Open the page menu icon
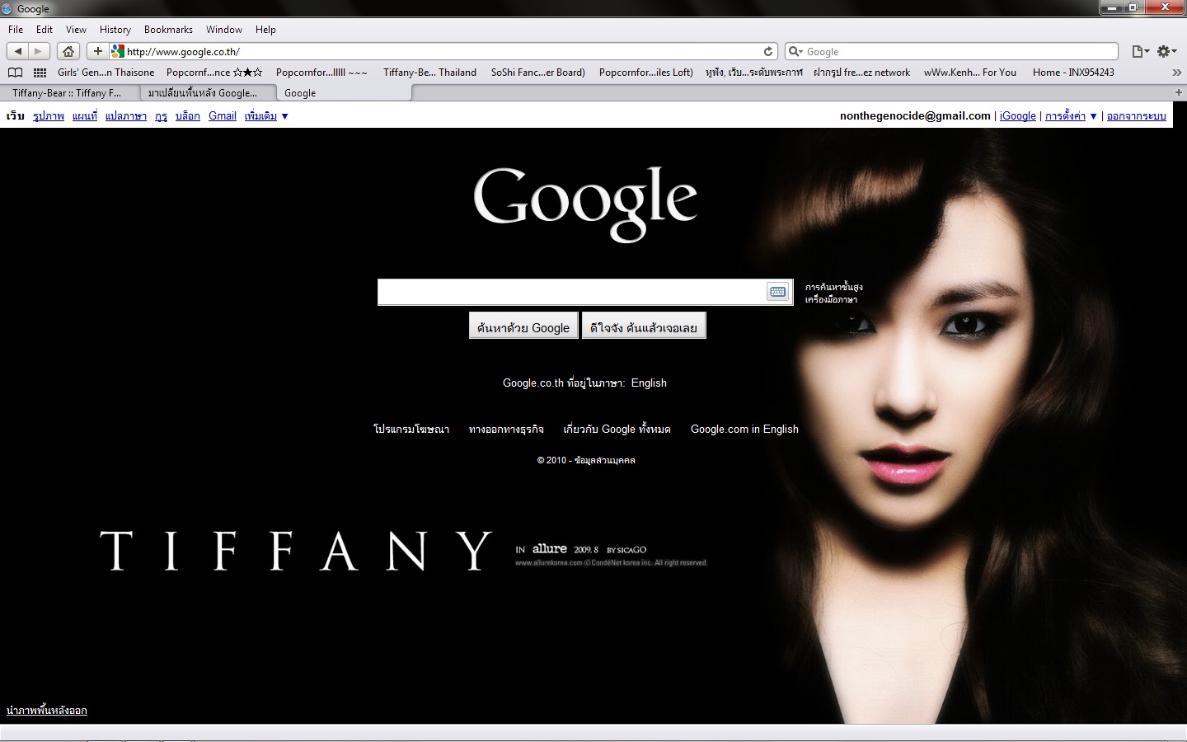The width and height of the screenshot is (1187, 742). pyautogui.click(x=1140, y=51)
